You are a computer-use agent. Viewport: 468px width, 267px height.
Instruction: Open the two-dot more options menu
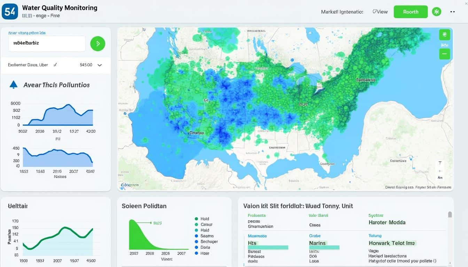click(452, 12)
